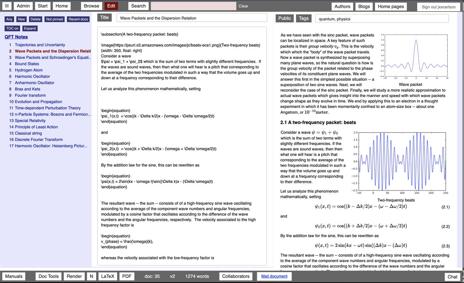Click Mail document link
This screenshot has width=464, height=283.
(274, 276)
